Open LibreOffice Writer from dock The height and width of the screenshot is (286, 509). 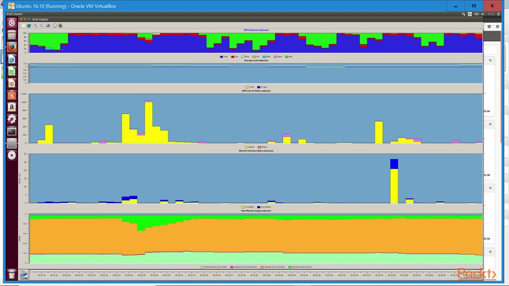(x=12, y=59)
